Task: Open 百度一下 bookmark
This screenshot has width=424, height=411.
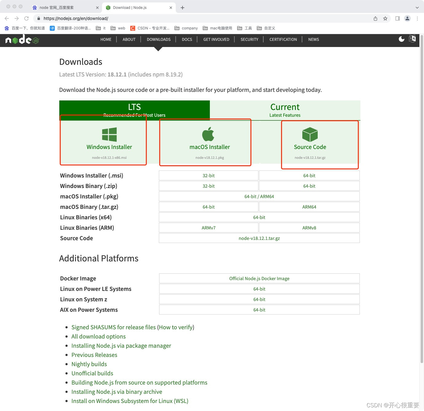Action: click(25, 28)
